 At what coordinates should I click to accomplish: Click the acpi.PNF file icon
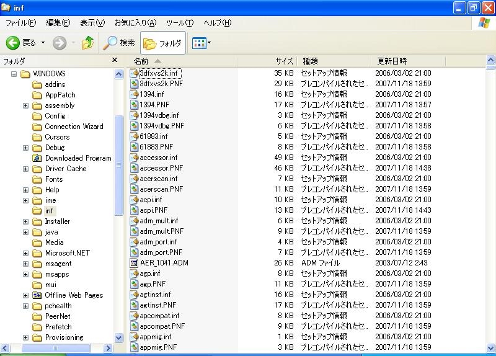(135, 210)
